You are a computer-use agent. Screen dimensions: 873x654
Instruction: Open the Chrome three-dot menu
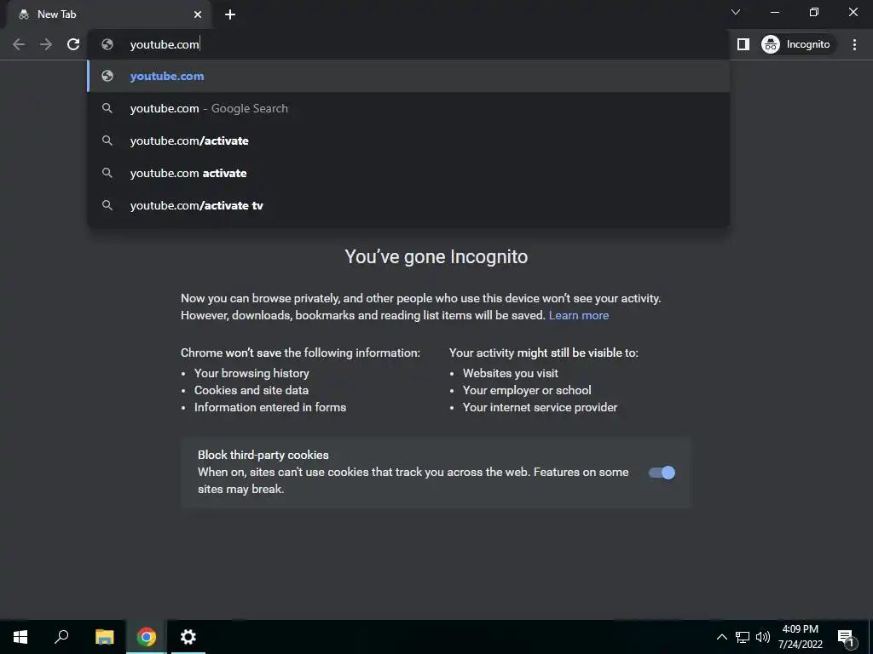[854, 44]
